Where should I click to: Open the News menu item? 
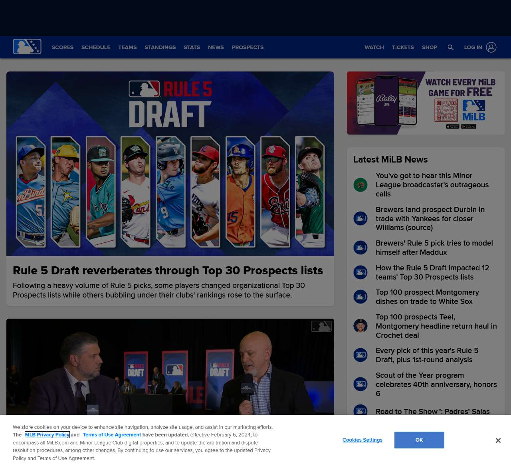click(x=216, y=47)
